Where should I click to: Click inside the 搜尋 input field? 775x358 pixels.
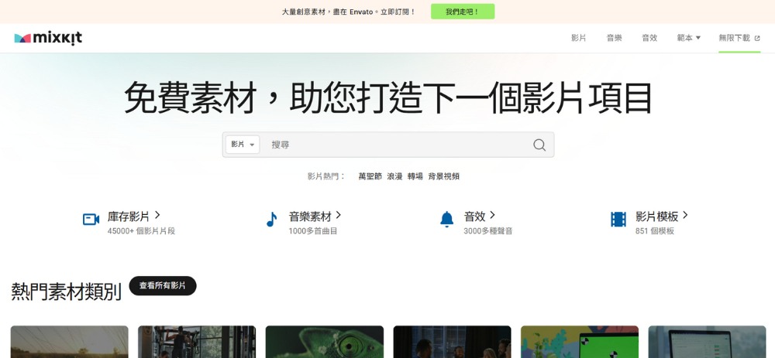coord(395,145)
